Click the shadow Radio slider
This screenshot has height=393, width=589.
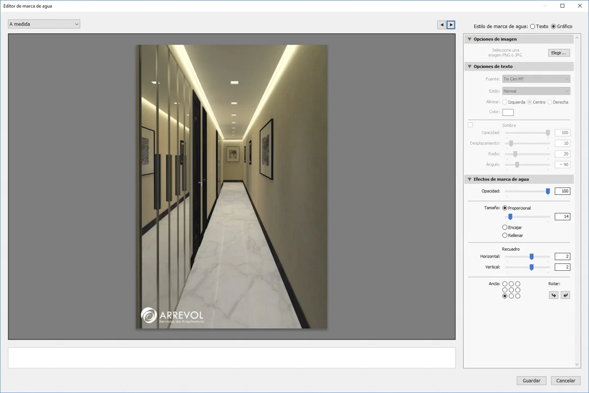527,154
